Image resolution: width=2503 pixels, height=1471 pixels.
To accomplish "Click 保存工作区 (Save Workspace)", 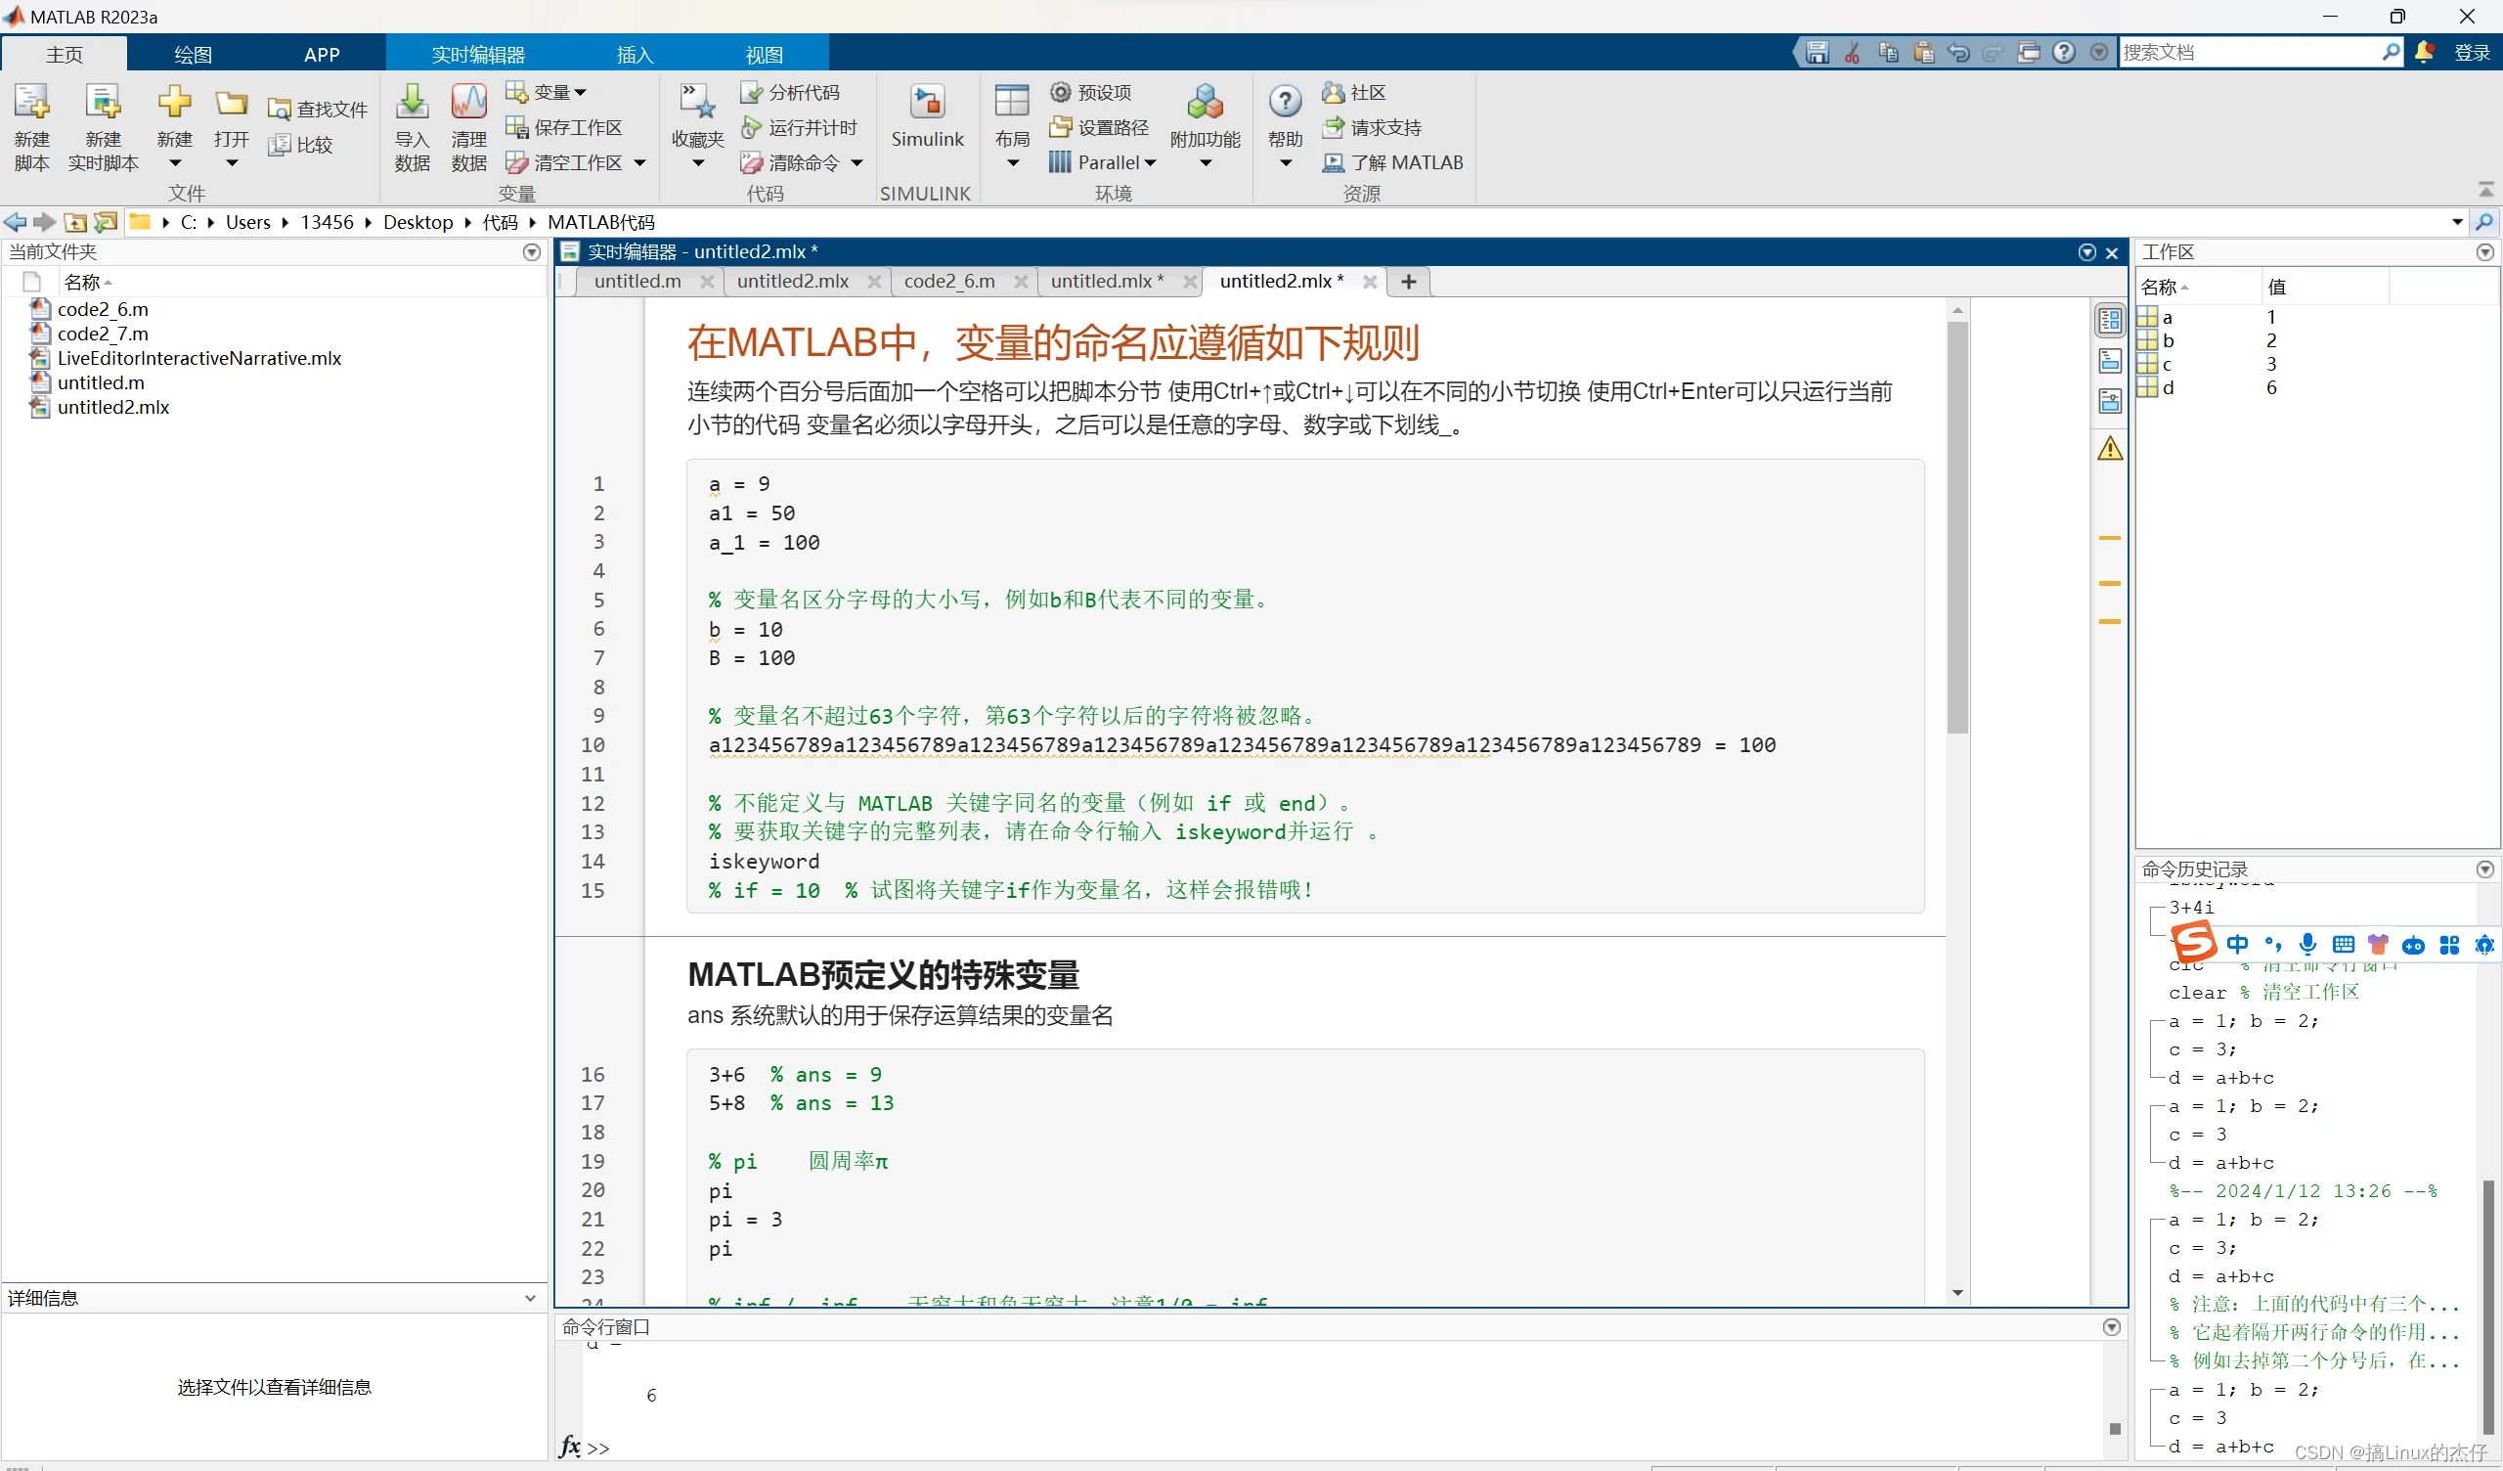I will click(563, 127).
